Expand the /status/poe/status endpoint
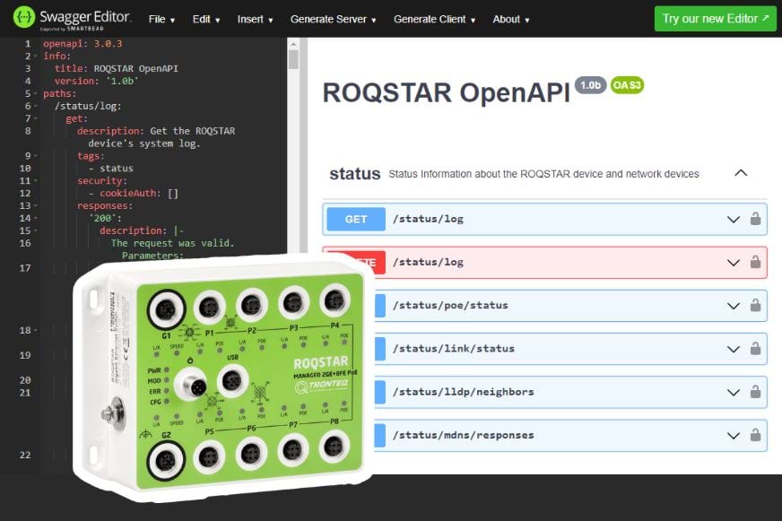Image resolution: width=782 pixels, height=521 pixels. tap(733, 305)
